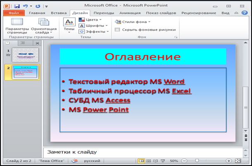252x166 pixels.
Task: Go to previous slide double-arrow button
Action: pos(246,136)
